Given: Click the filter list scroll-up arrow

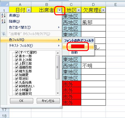Looking at the screenshot, I should pyautogui.click(x=58, y=53).
